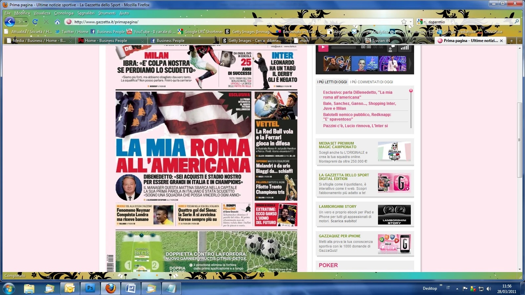Open the Twitter / Home bookmark
Viewport: 525px width, 295px height.
tap(72, 32)
